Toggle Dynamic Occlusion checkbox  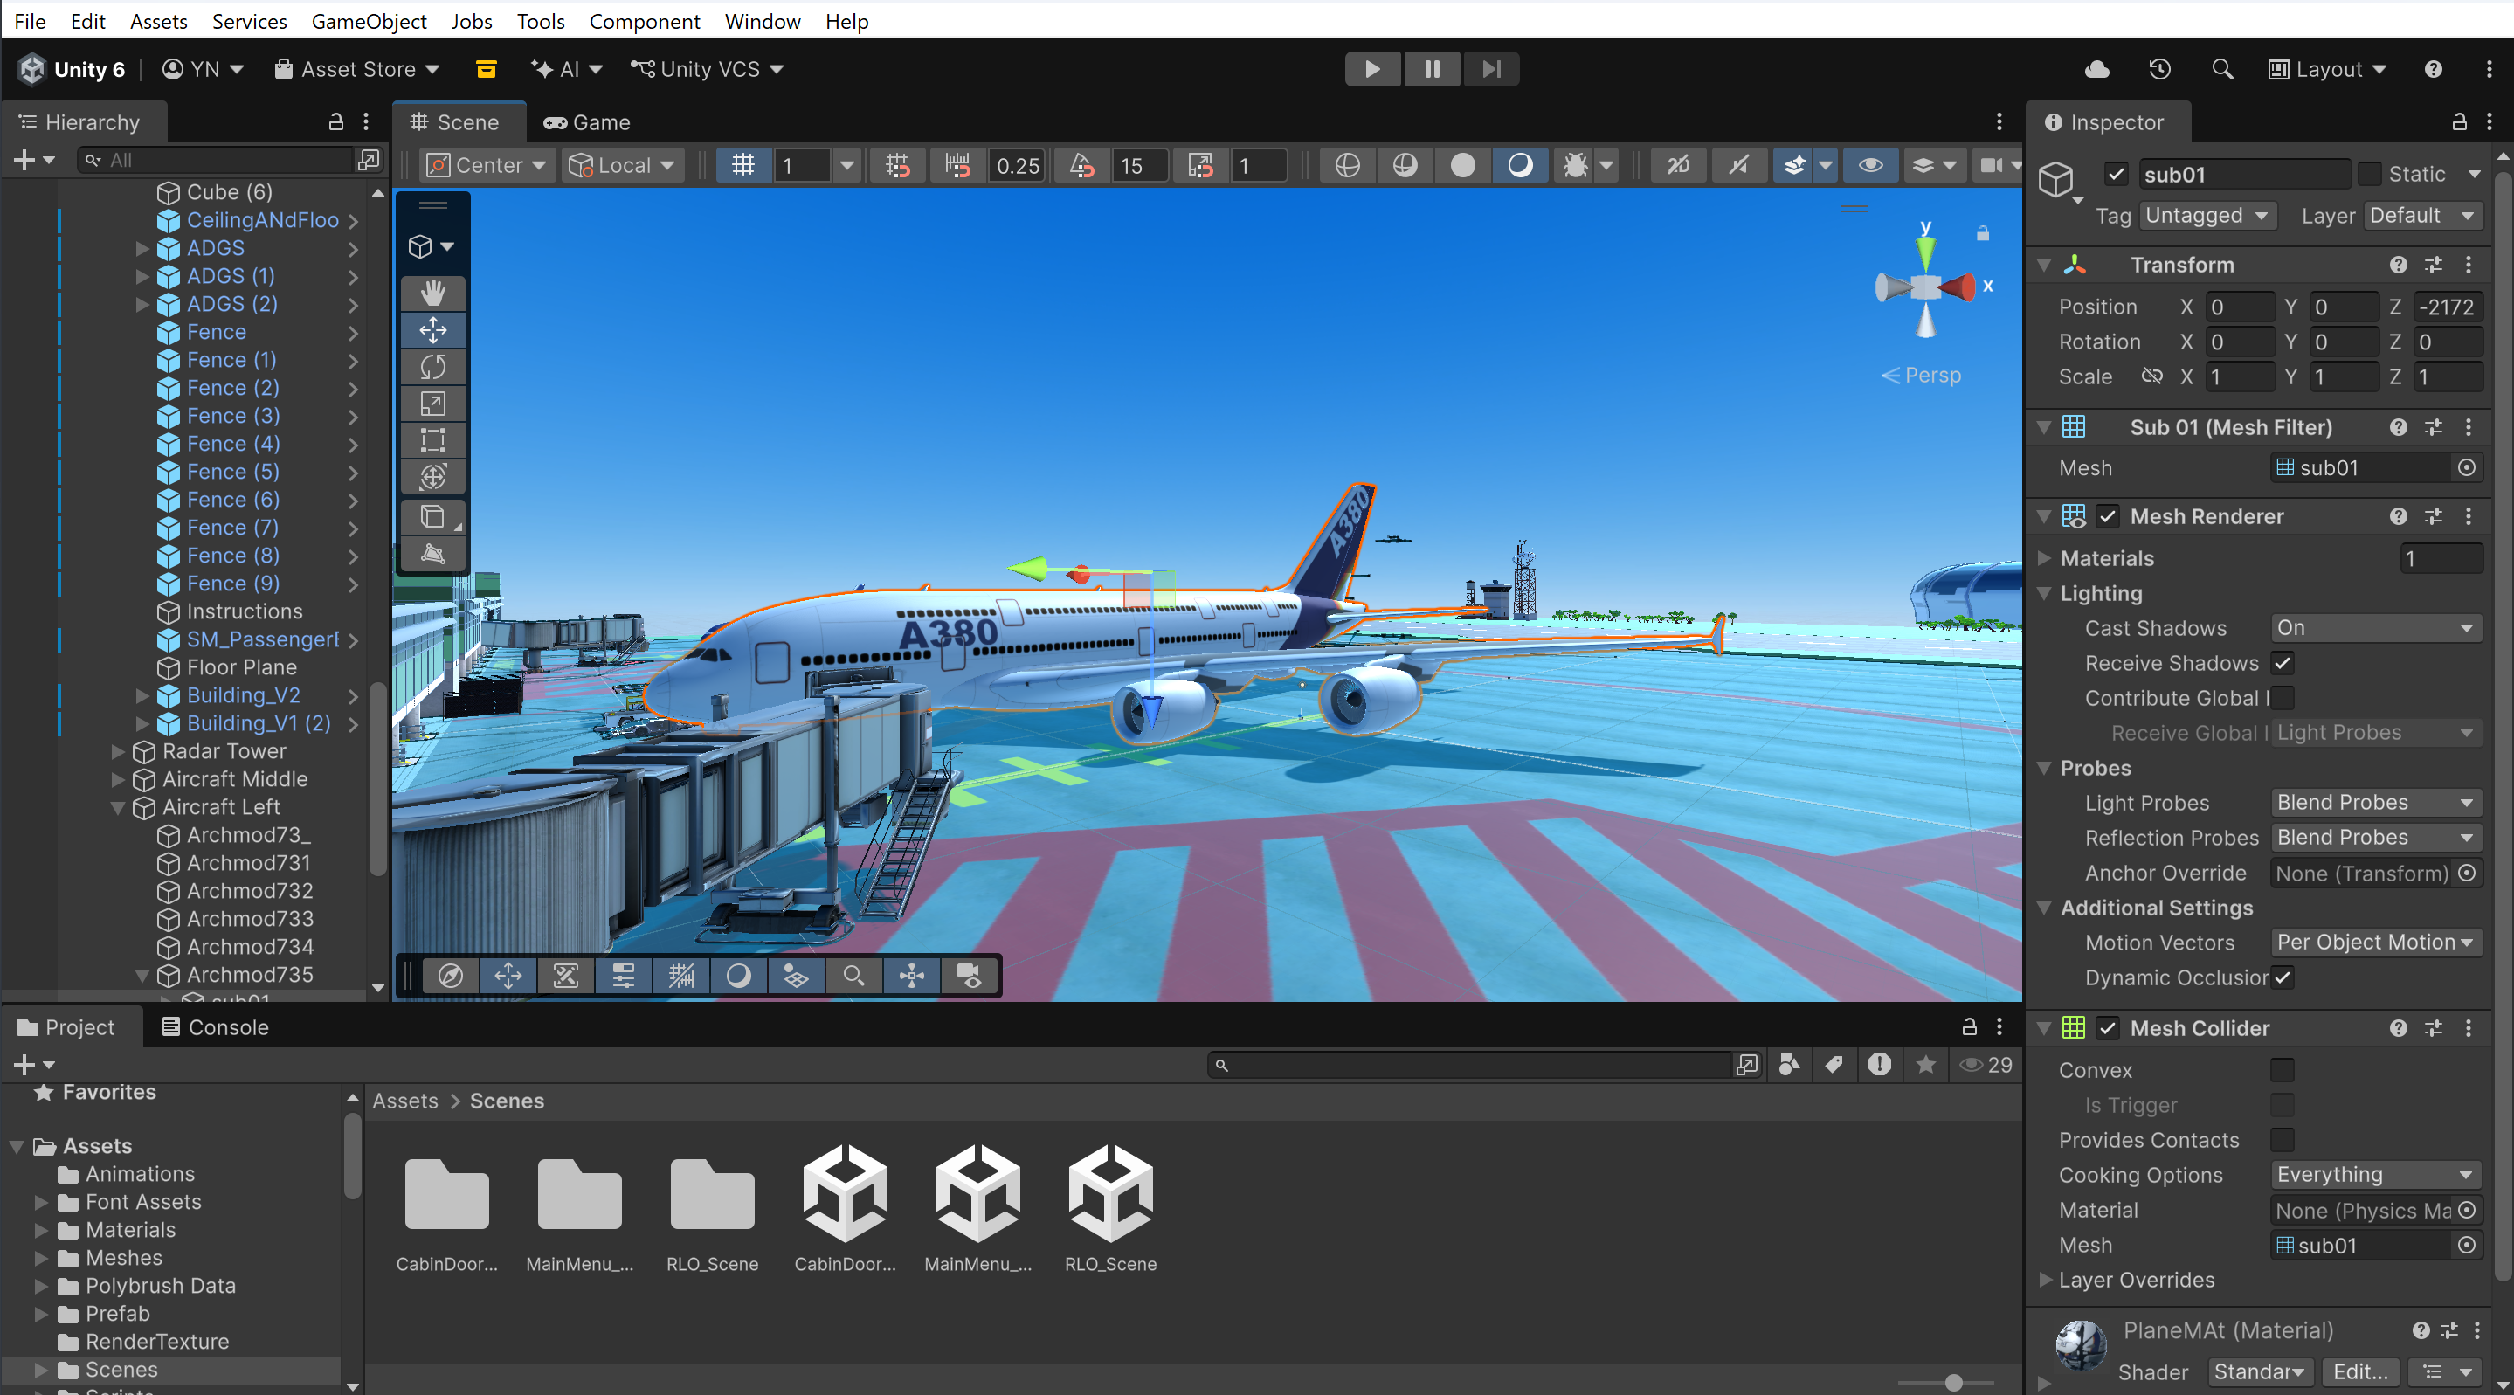2282,977
